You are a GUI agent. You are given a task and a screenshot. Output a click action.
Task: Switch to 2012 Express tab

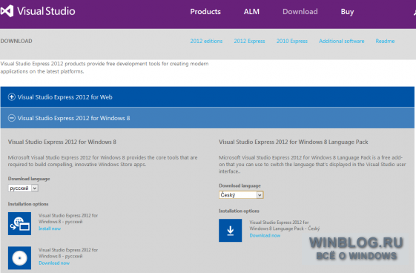tap(249, 41)
